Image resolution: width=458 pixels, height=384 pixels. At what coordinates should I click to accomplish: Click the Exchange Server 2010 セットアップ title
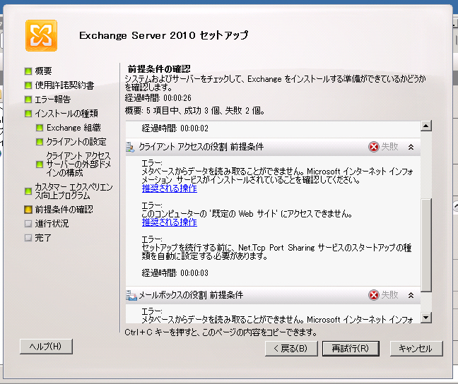point(164,35)
